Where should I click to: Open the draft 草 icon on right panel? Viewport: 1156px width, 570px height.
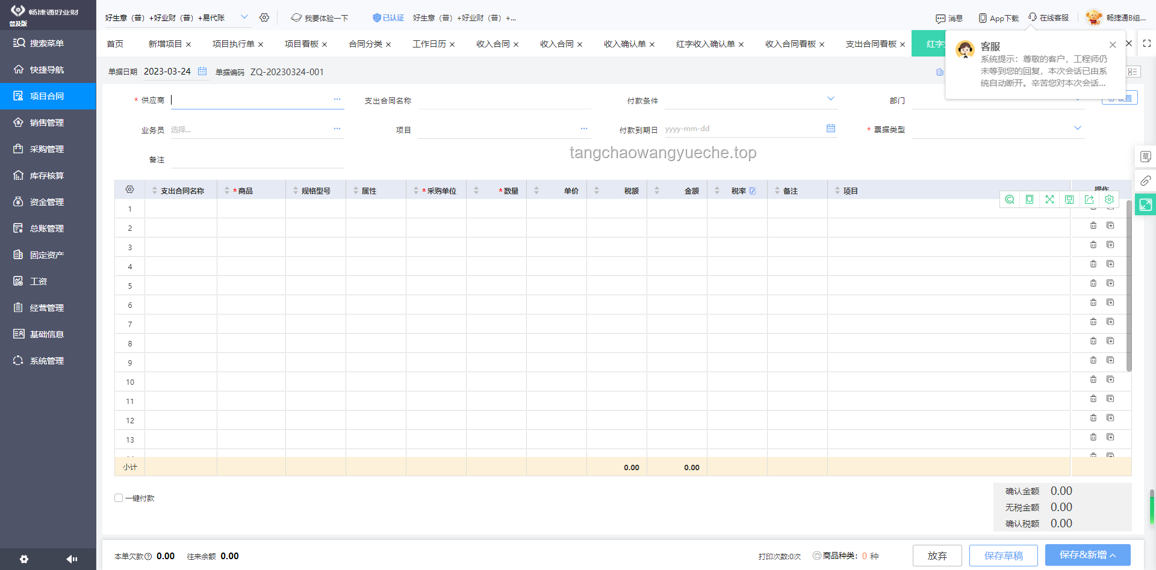tap(1145, 157)
